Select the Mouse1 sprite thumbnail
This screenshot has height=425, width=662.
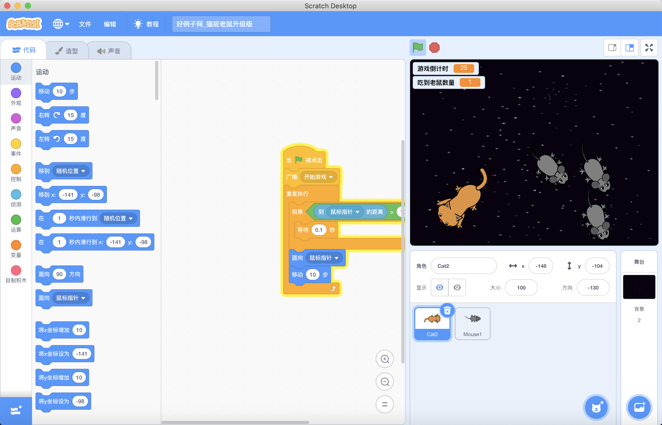coord(472,323)
